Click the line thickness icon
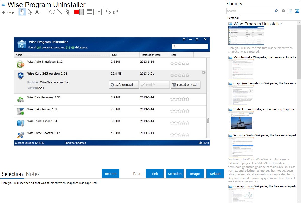 [x=90, y=12]
